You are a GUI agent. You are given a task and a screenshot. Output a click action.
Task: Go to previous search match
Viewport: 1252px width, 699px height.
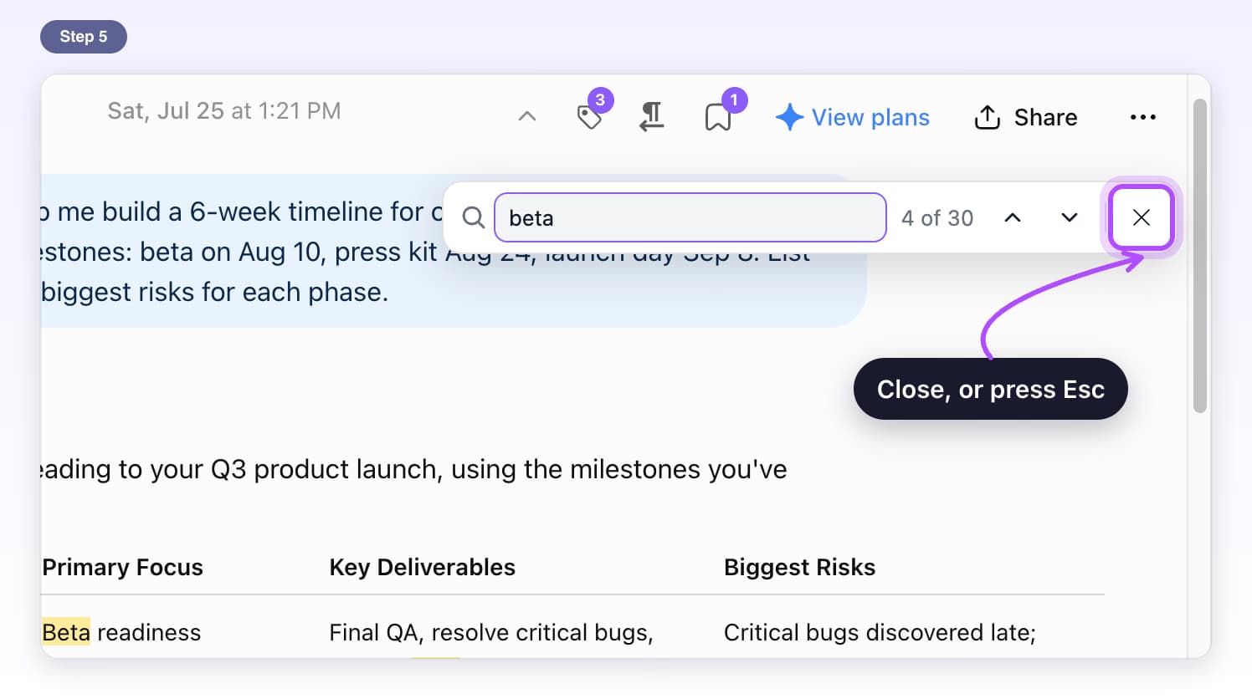pos(1013,217)
